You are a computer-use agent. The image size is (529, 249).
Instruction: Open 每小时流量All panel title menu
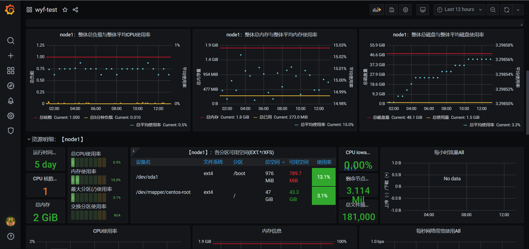click(449, 152)
